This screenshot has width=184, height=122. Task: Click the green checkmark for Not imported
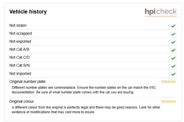coord(173,74)
